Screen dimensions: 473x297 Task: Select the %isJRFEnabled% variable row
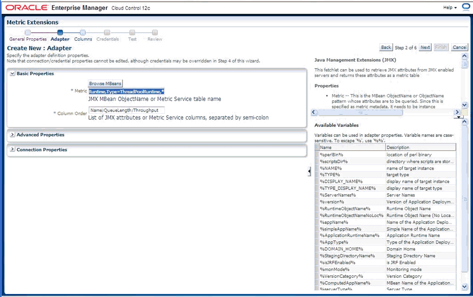click(x=385, y=263)
